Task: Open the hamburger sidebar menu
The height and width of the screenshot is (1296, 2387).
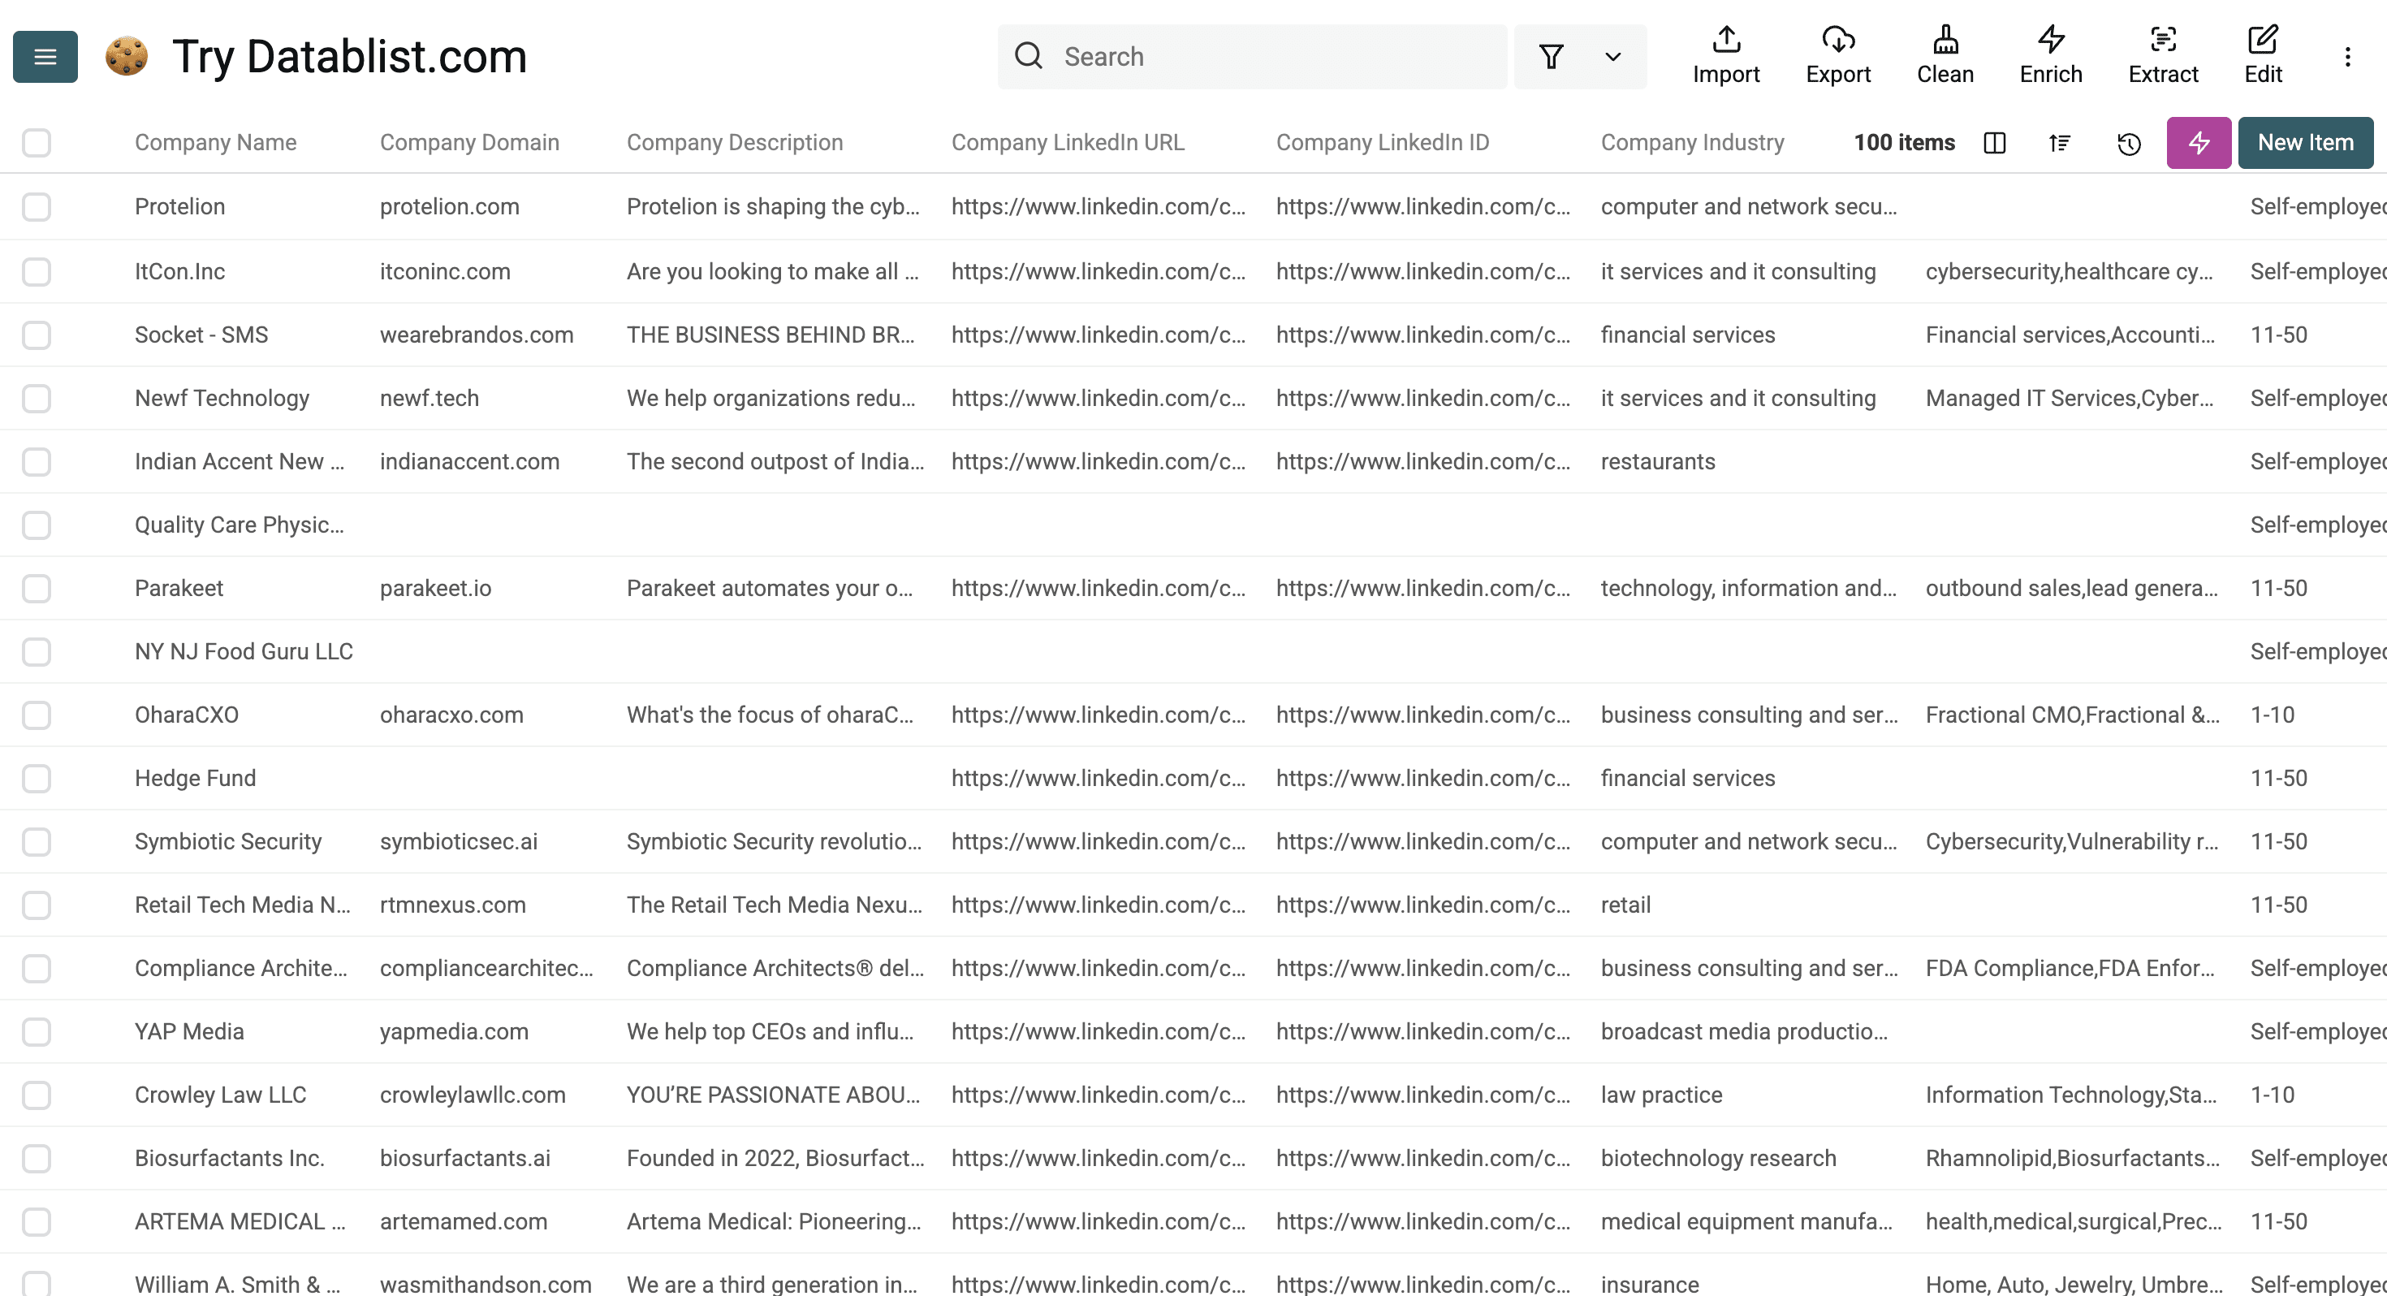Action: pos(45,57)
